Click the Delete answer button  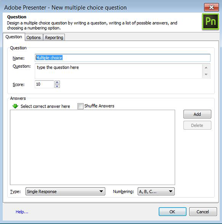(x=197, y=125)
